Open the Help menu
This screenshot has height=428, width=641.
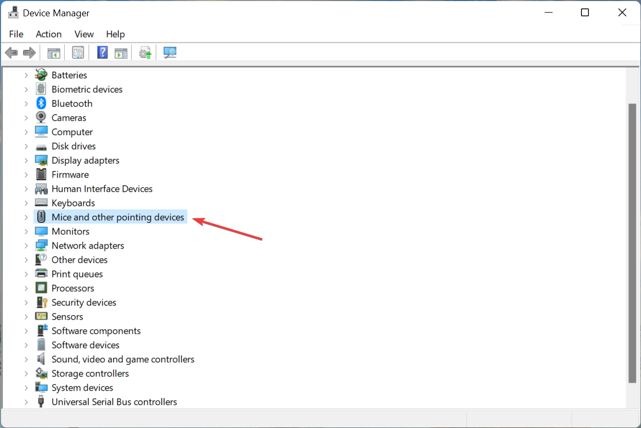point(115,34)
